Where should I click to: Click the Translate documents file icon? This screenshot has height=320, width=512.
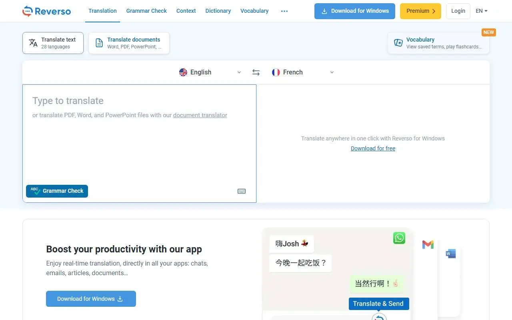[x=99, y=43]
